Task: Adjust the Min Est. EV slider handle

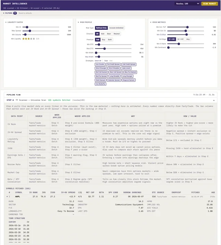Action: tap(186, 31)
